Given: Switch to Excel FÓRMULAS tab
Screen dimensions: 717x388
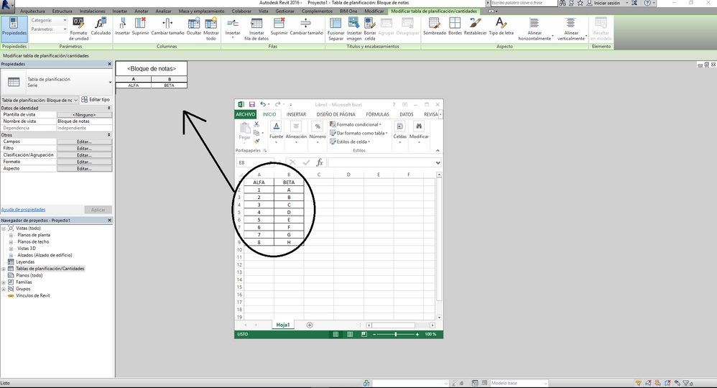Looking at the screenshot, I should point(377,114).
